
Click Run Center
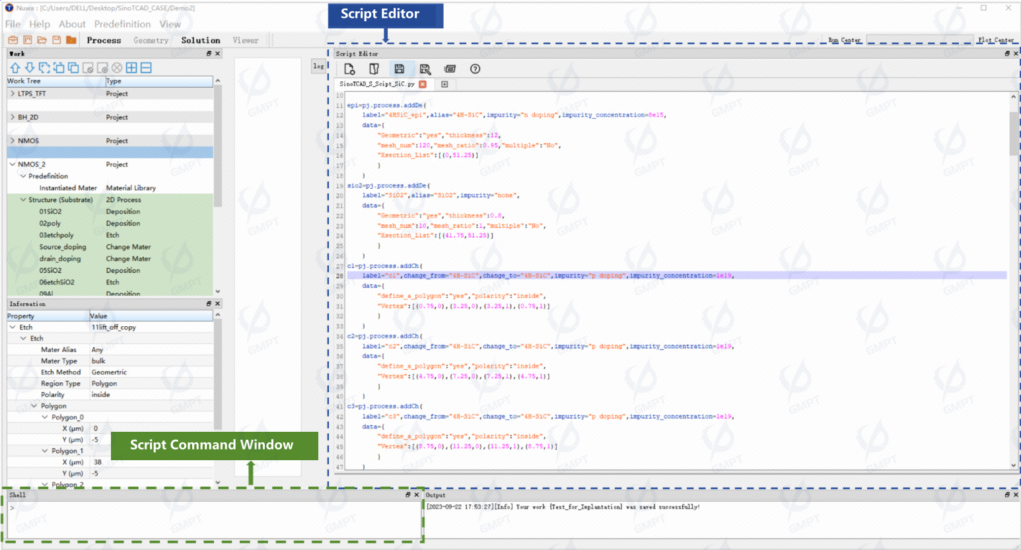(x=845, y=40)
